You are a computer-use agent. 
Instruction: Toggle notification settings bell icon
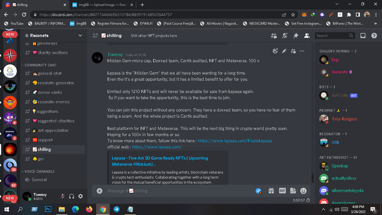[x=285, y=36]
